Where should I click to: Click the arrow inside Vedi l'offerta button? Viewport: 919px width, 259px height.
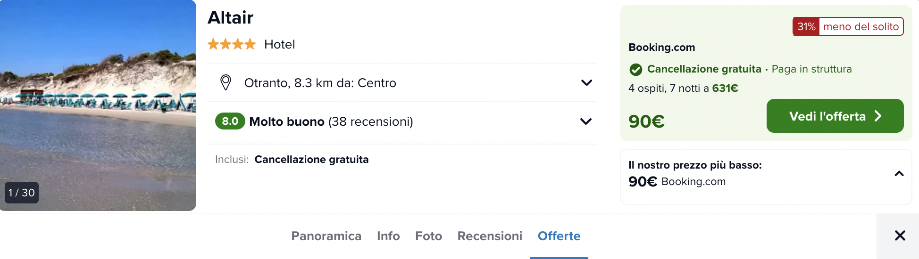[x=878, y=116]
